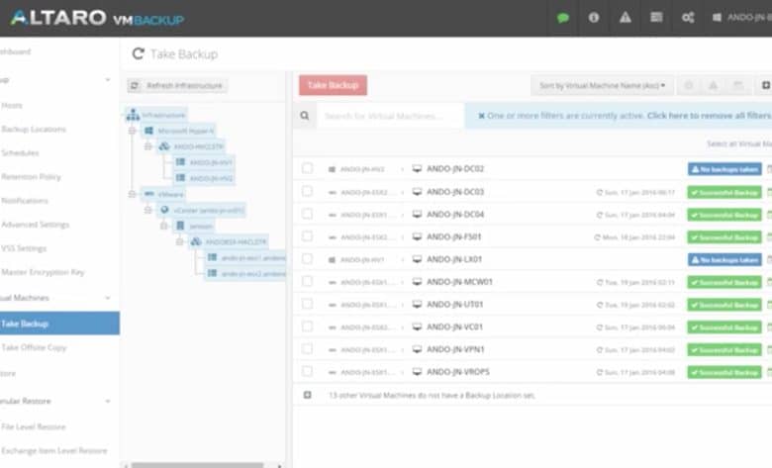Open Schedules in sidebar

[20, 152]
